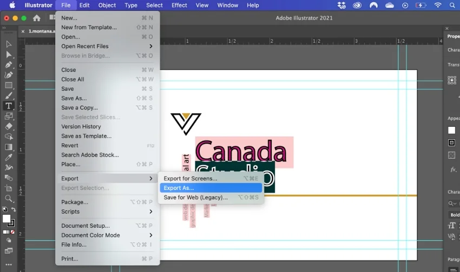Choose Package... menu item
The height and width of the screenshot is (272, 460).
(x=107, y=202)
